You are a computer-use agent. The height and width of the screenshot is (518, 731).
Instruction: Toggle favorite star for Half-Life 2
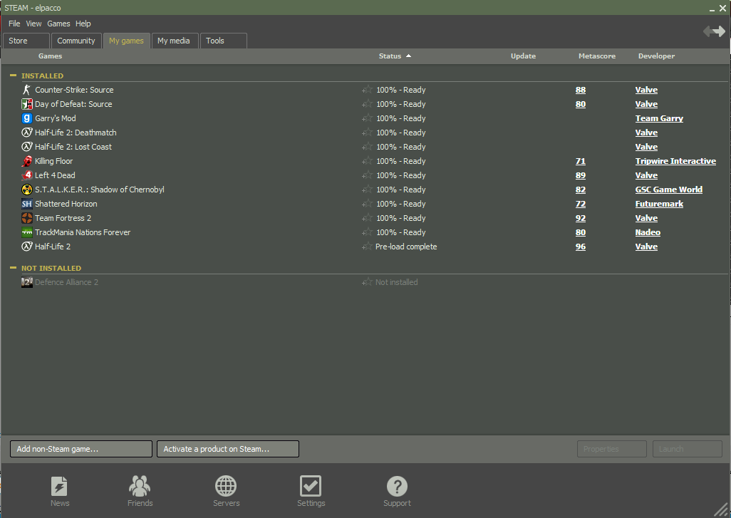point(368,247)
